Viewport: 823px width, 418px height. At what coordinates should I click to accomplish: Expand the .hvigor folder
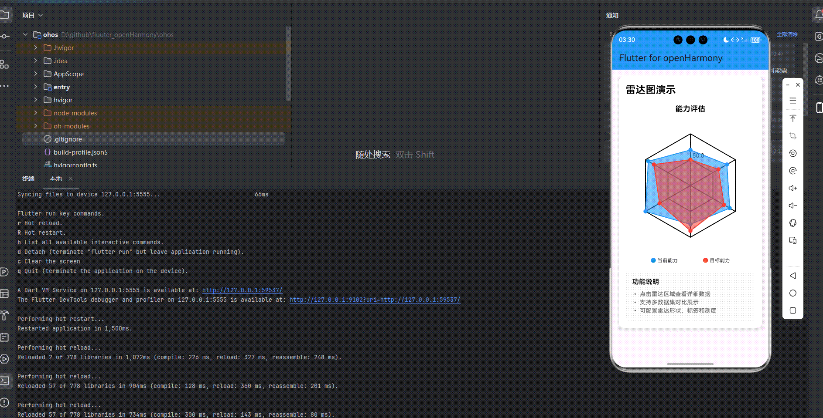tap(36, 47)
